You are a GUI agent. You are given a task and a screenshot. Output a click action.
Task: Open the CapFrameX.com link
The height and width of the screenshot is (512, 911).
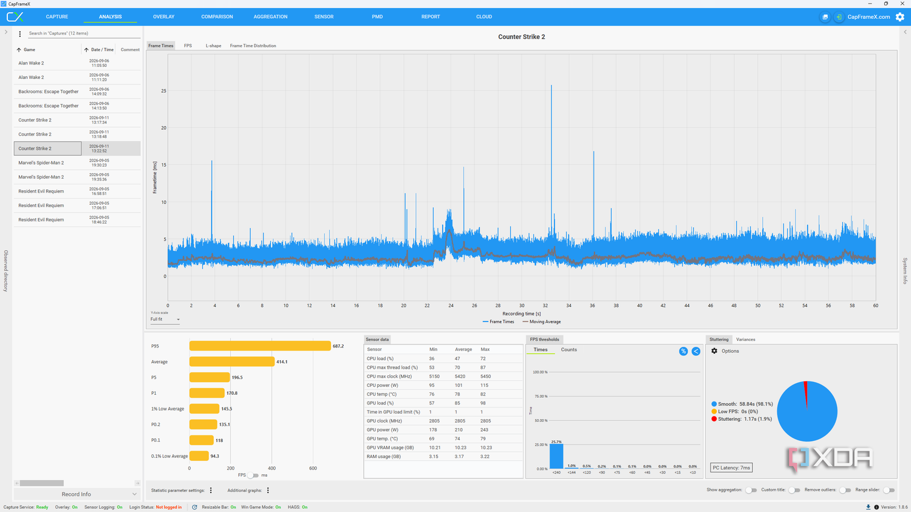pyautogui.click(x=868, y=17)
